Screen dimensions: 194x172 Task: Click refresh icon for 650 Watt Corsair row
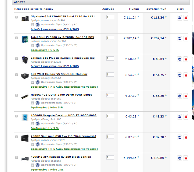[180, 75]
